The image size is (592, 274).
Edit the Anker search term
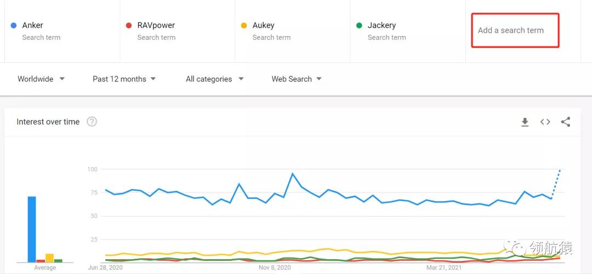33,26
